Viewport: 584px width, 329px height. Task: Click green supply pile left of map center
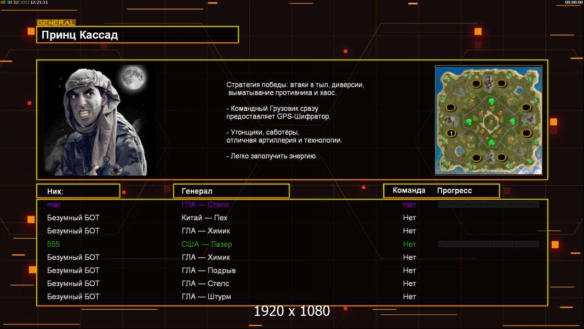470,121
